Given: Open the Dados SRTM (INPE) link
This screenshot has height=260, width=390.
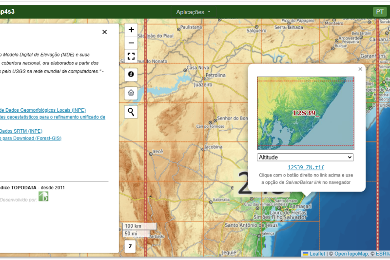Looking at the screenshot, I should pyautogui.click(x=21, y=131).
